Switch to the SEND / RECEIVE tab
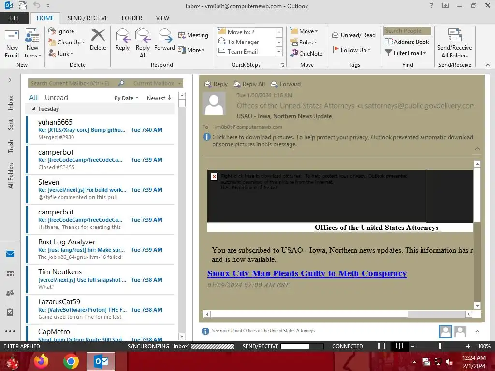Image resolution: width=495 pixels, height=371 pixels. [x=87, y=18]
